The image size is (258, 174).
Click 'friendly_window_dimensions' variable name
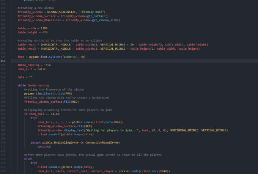coord(39,20)
